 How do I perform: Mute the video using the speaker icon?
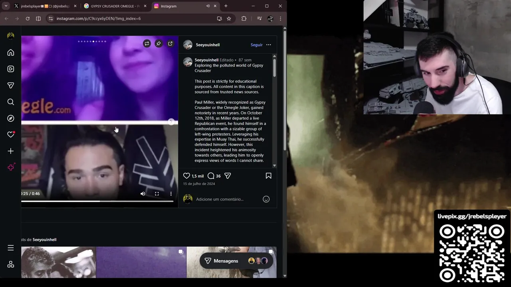[x=143, y=194]
